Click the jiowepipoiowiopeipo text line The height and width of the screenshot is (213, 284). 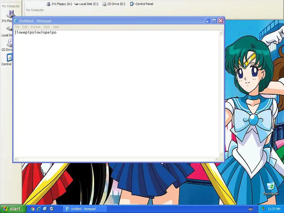[35, 32]
